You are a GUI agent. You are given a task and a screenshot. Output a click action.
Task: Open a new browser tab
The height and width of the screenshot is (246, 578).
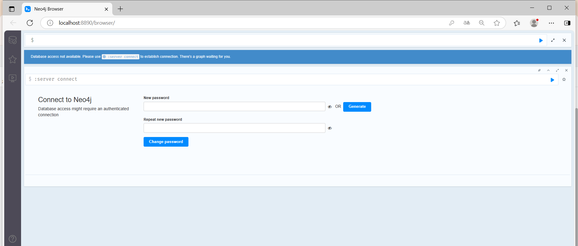pos(120,9)
